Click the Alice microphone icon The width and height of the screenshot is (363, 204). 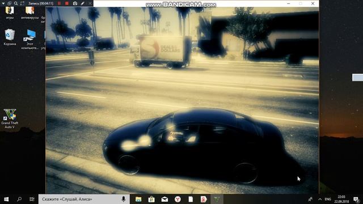click(124, 199)
